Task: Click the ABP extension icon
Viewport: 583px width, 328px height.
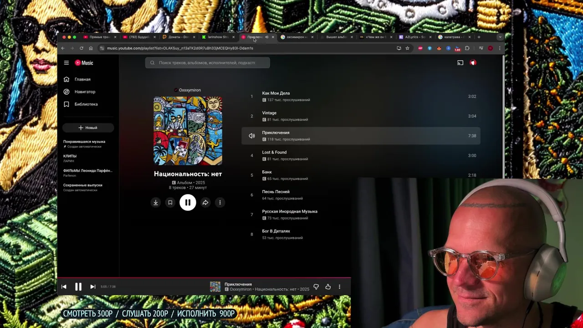Action: point(420,48)
